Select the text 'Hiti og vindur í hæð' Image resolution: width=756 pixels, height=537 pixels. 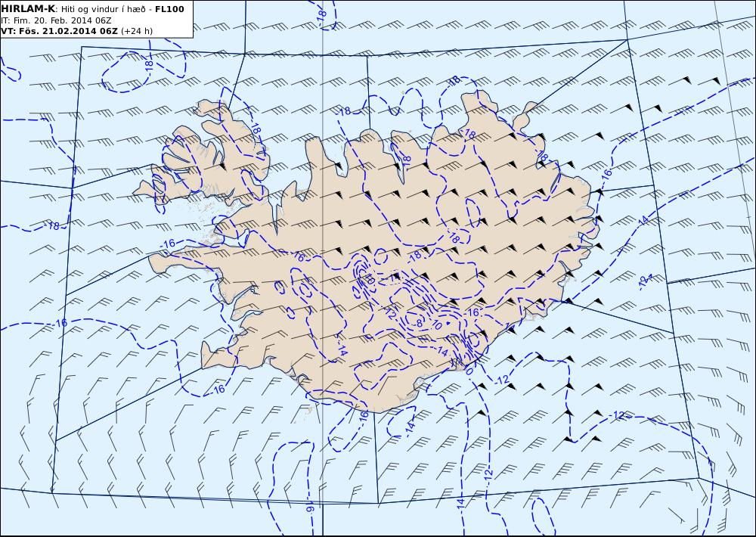pos(103,10)
